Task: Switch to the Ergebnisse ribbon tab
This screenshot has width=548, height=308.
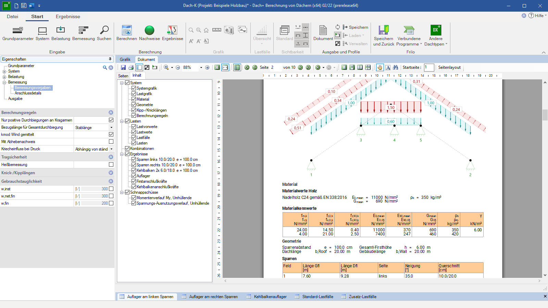Action: coord(68,16)
